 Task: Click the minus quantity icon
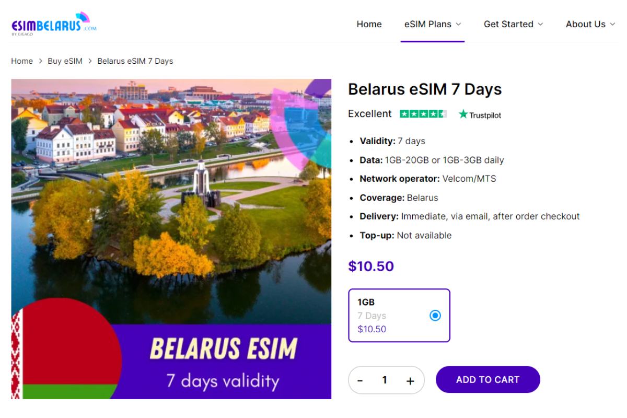point(361,380)
